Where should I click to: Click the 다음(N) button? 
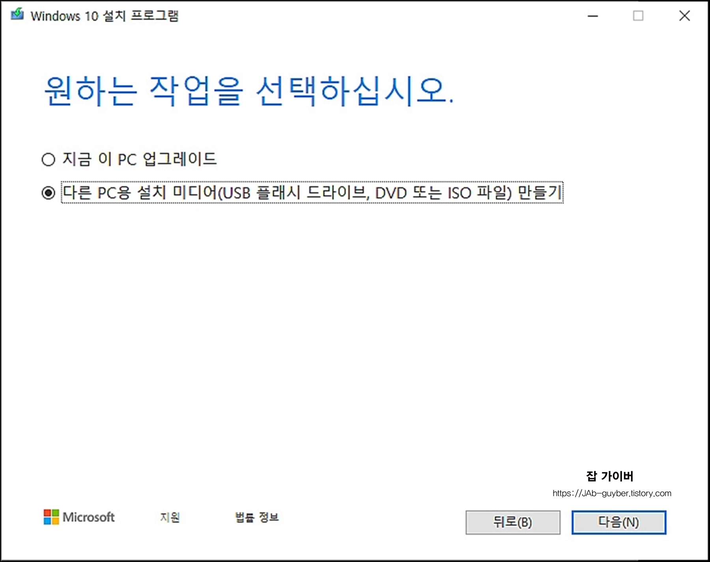[x=618, y=522]
